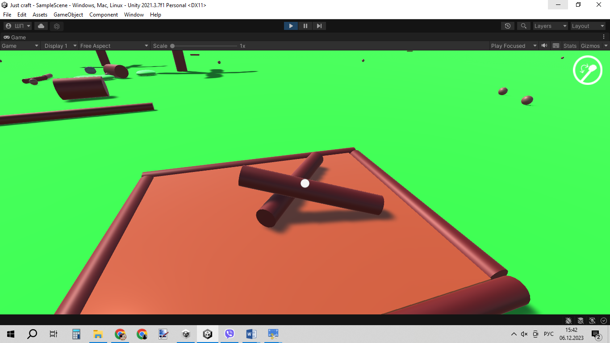Open the Gizmos dropdown arrow

tap(606, 46)
